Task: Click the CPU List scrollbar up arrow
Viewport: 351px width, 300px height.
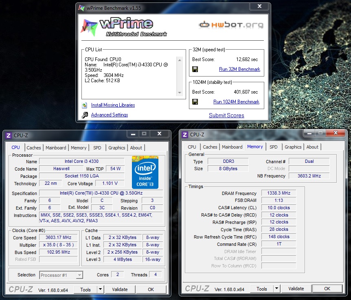Action: pos(180,60)
